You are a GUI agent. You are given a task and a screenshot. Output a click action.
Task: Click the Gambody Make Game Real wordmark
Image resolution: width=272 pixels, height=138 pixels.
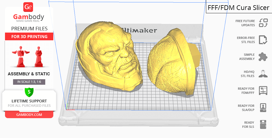tap(29, 18)
